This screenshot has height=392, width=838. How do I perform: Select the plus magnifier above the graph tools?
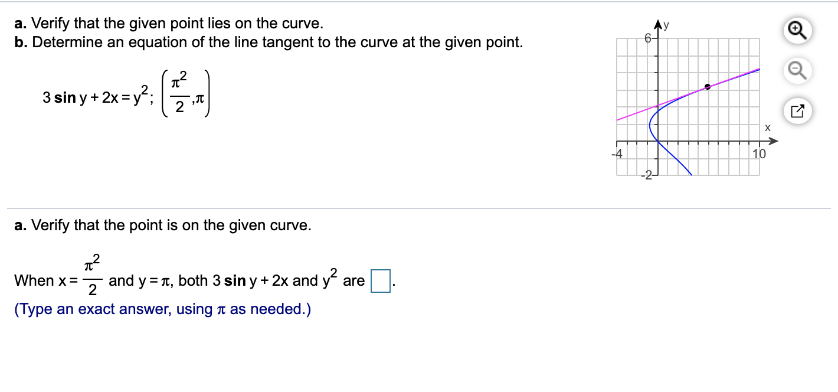(798, 31)
